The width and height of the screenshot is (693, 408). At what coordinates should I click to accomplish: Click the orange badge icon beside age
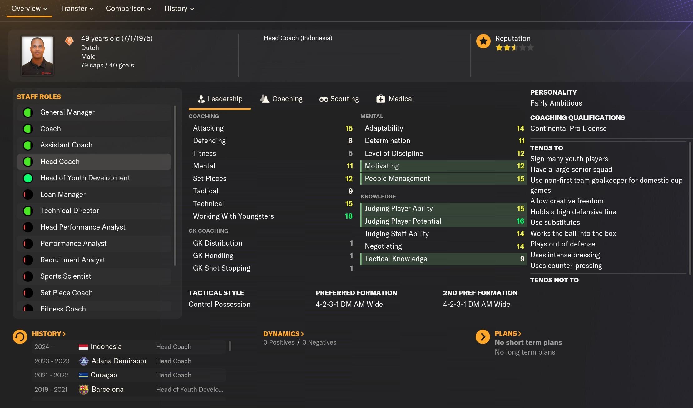[69, 41]
